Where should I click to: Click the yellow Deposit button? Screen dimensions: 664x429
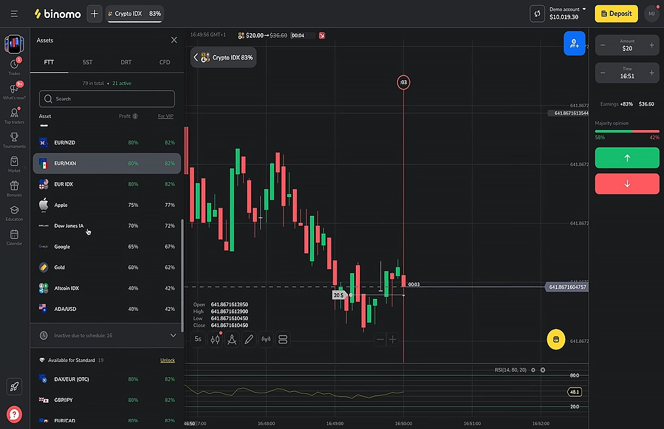(x=616, y=13)
